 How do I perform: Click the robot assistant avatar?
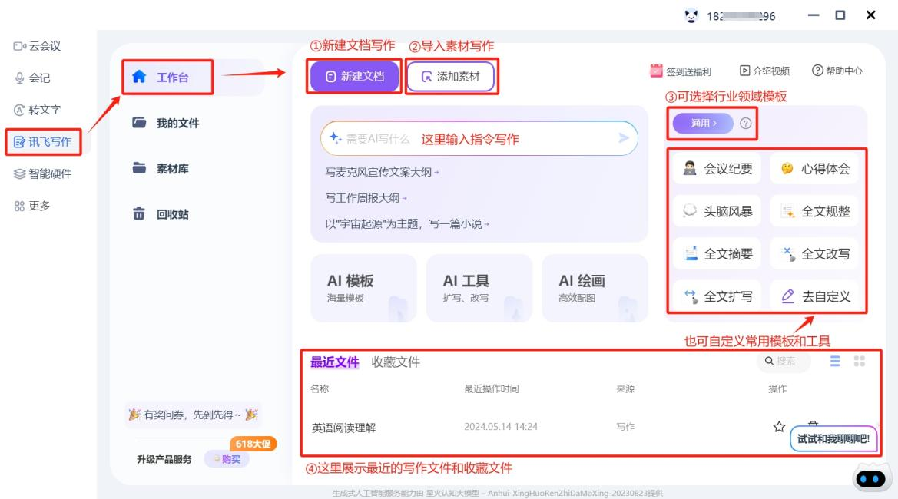point(871,478)
